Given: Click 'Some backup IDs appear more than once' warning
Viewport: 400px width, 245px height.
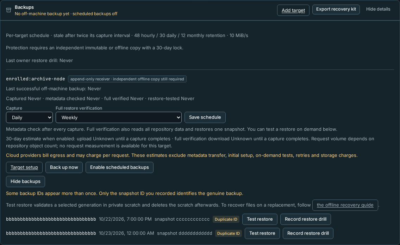Looking at the screenshot, I should point(125,194).
